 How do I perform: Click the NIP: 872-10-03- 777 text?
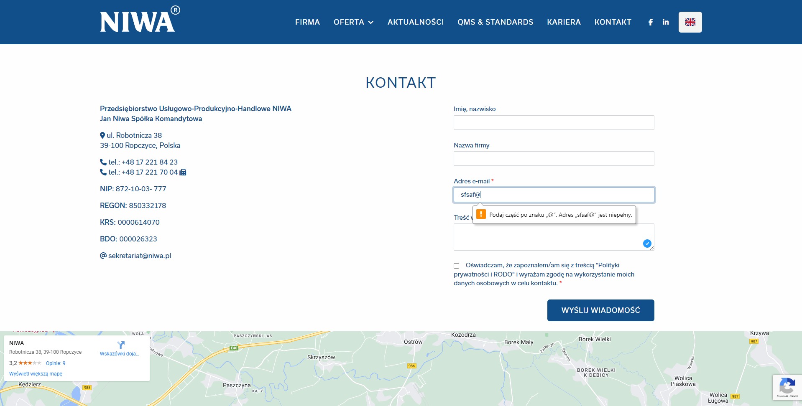(133, 189)
